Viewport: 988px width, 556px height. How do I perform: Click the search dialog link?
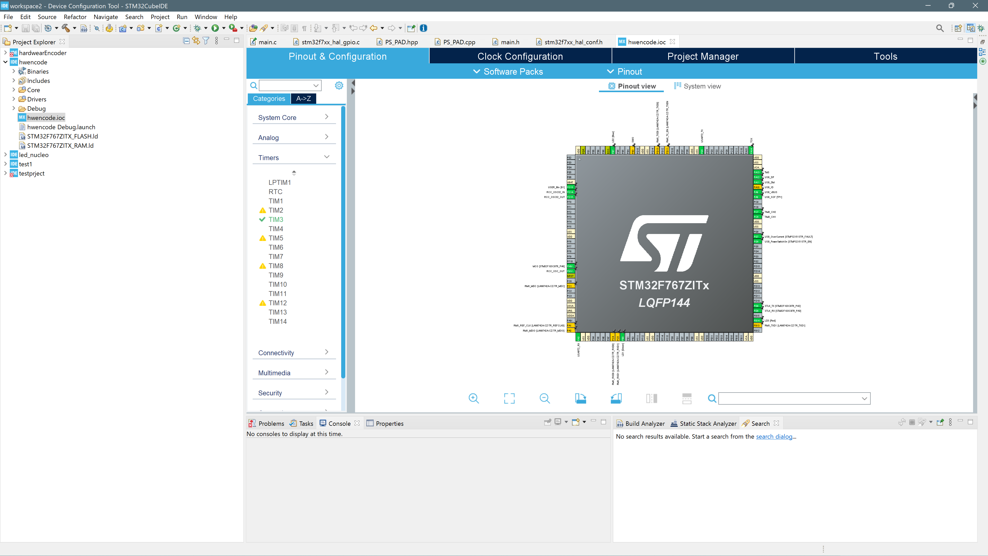774,436
